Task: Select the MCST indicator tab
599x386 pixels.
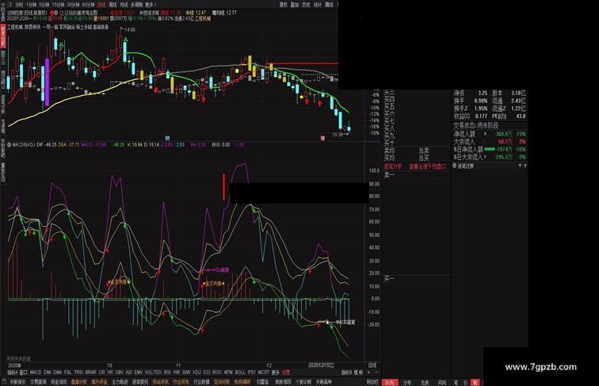Action: [263, 373]
